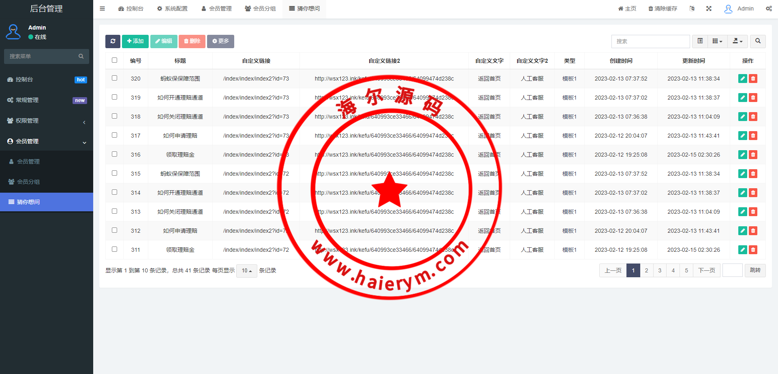The width and height of the screenshot is (778, 374).
Task: Click red delete icon for row 317
Action: click(753, 136)
